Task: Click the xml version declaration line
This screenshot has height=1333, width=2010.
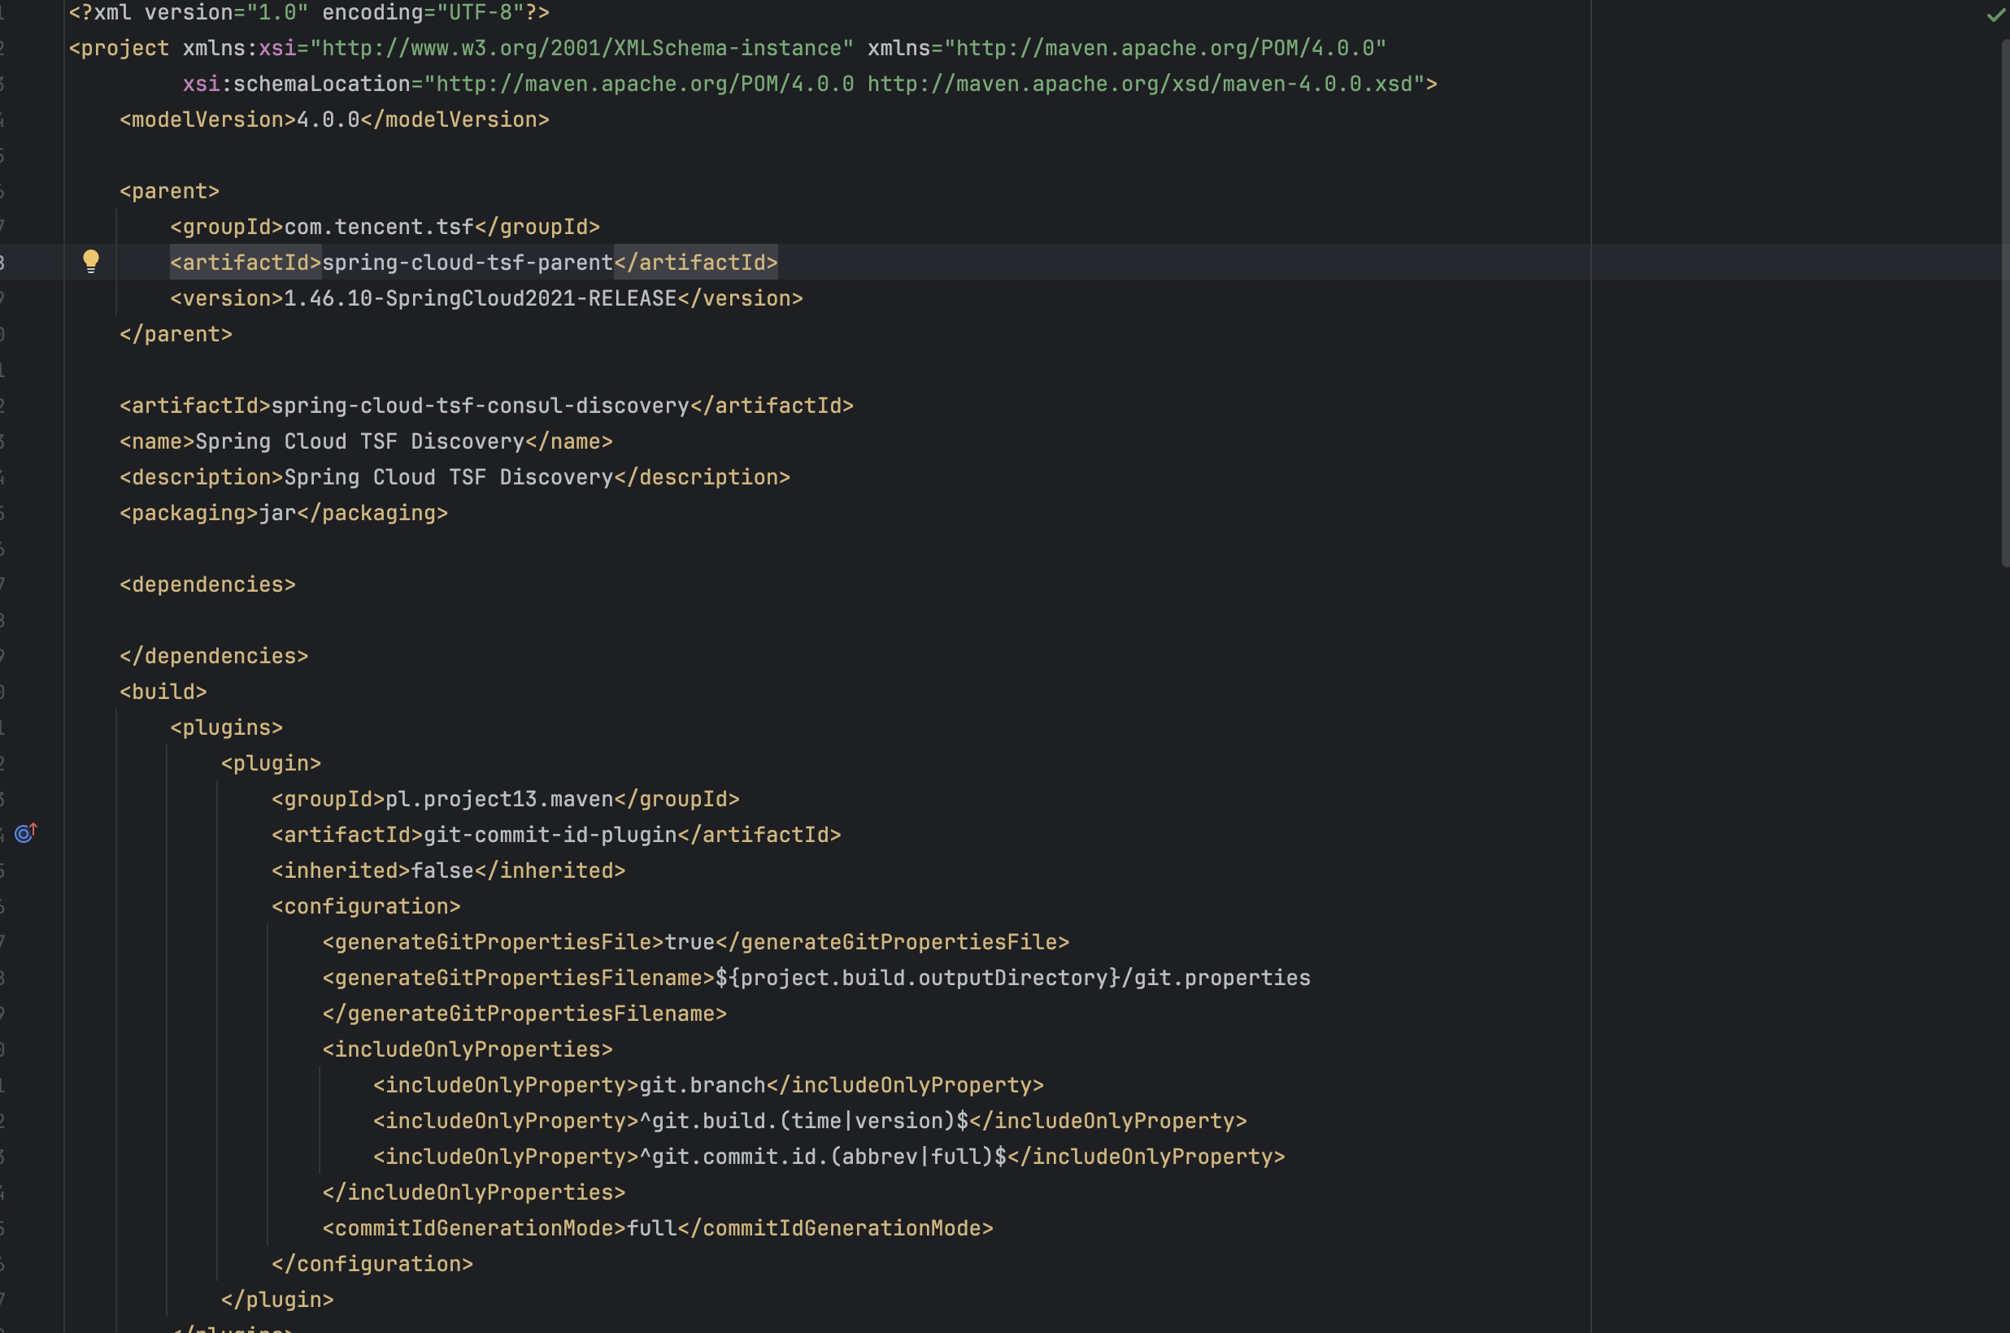Action: tap(310, 13)
